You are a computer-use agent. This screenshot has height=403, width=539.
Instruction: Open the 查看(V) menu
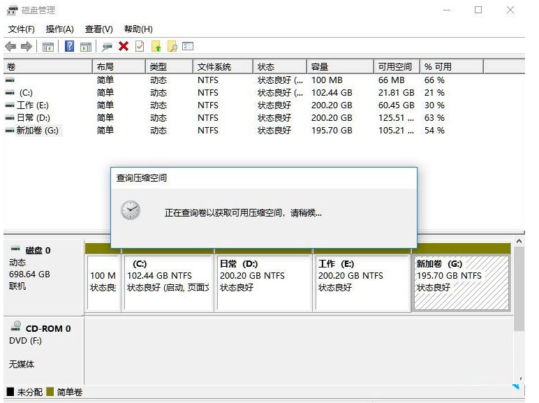(x=99, y=29)
